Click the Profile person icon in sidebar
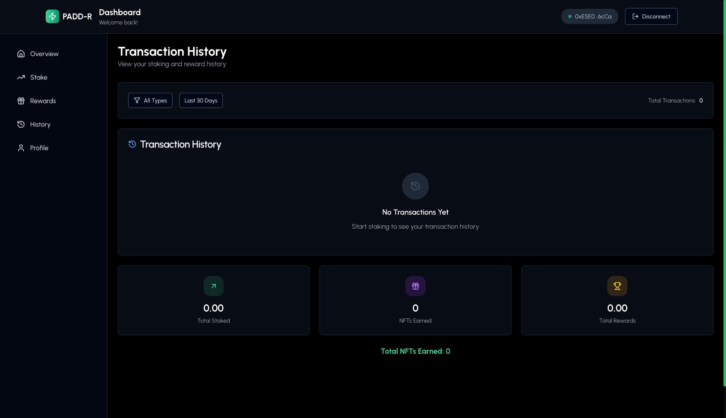Viewport: 726px width, 418px height. click(x=21, y=148)
